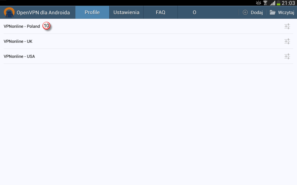Open settings for VPNonline - Poland profile
The width and height of the screenshot is (297, 185).
[287, 26]
